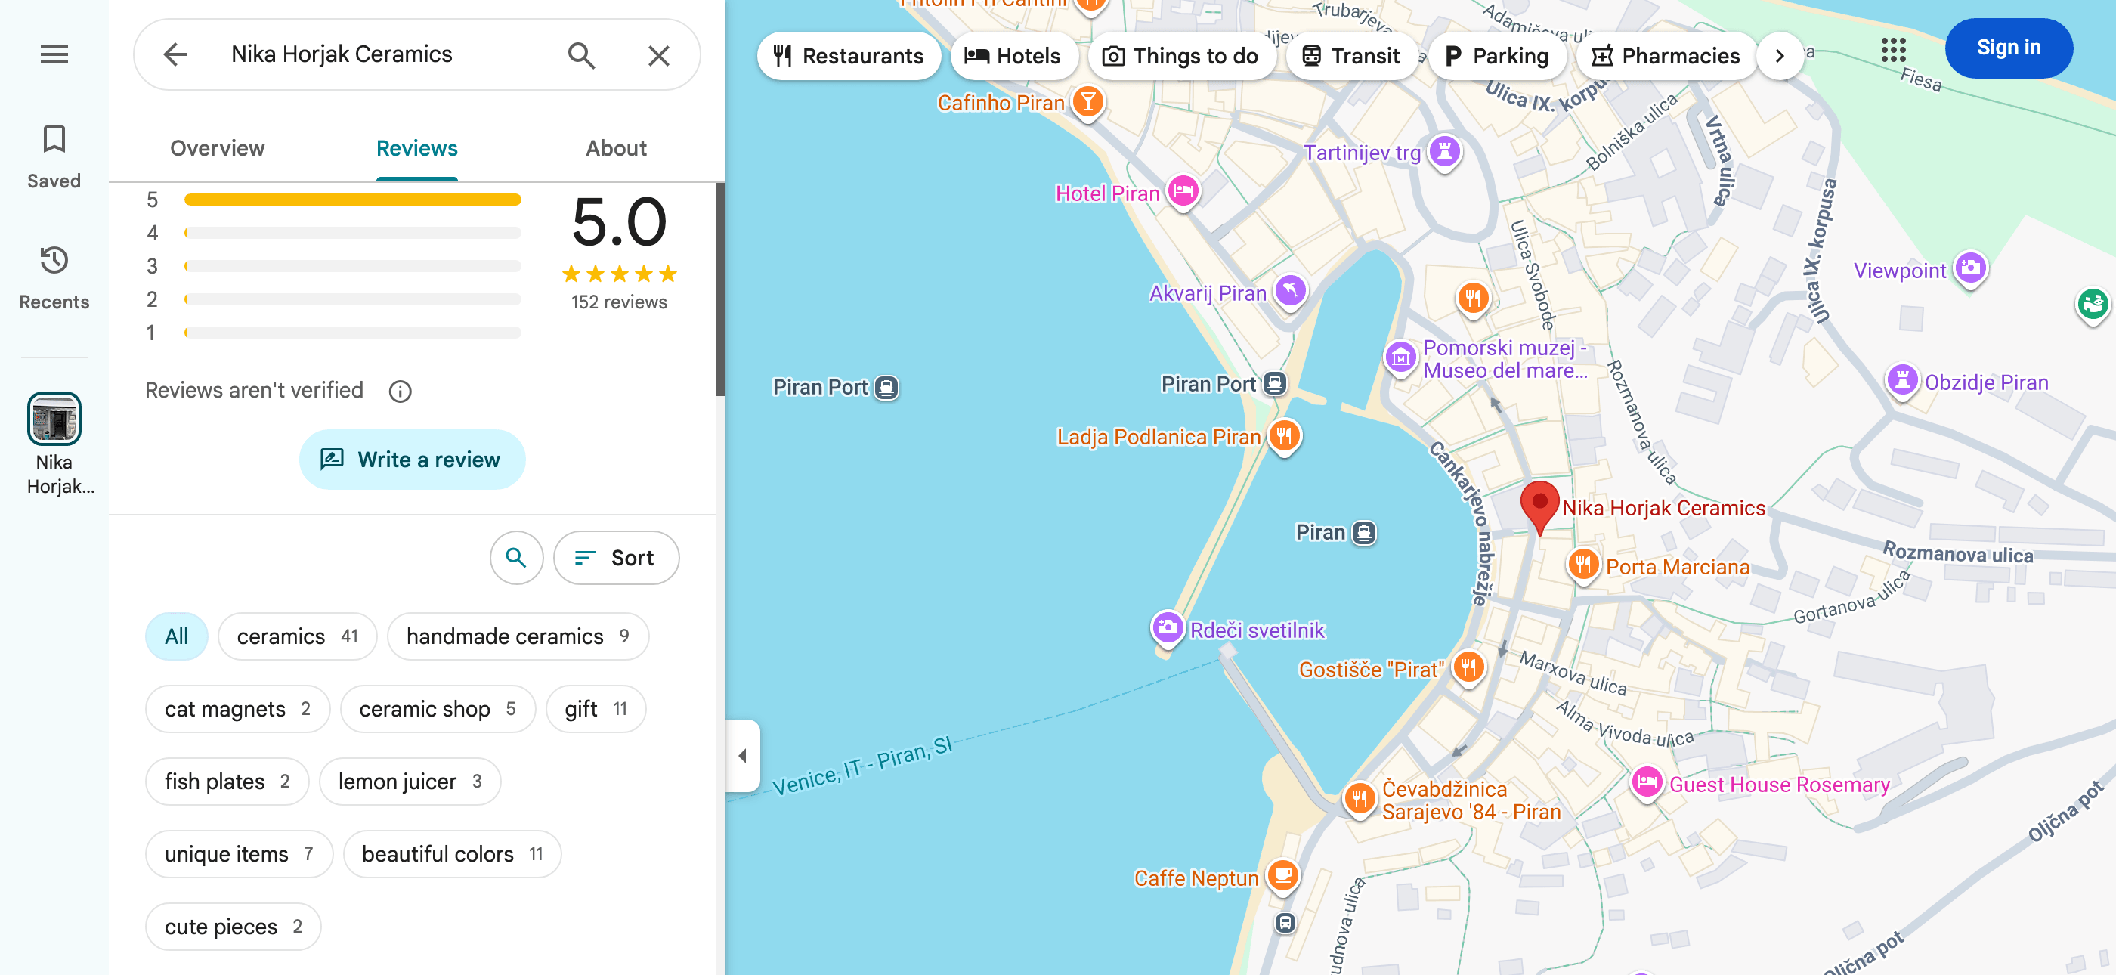The width and height of the screenshot is (2116, 975).
Task: Open the Google apps grid icon
Action: click(1893, 51)
